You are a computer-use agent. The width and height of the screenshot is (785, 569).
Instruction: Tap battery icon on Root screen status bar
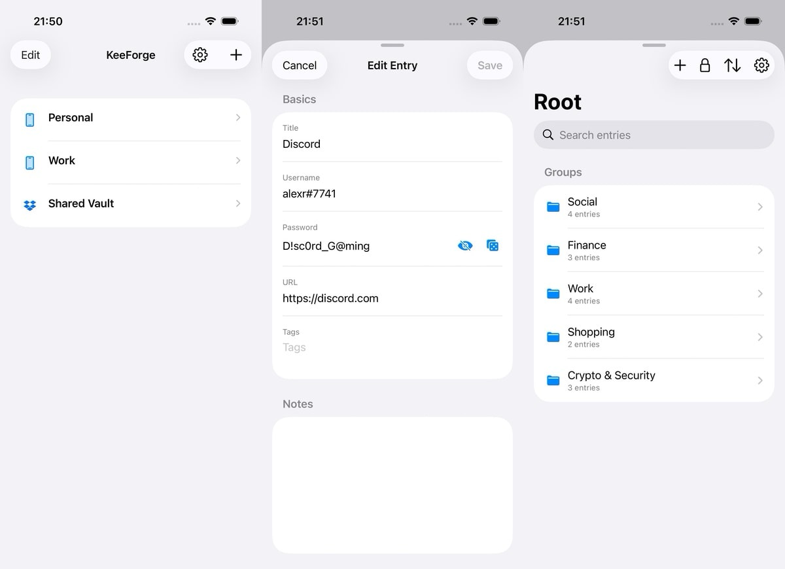753,21
